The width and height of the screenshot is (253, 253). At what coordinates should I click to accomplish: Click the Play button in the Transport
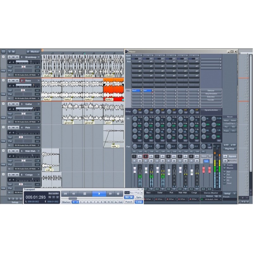coord(99,194)
